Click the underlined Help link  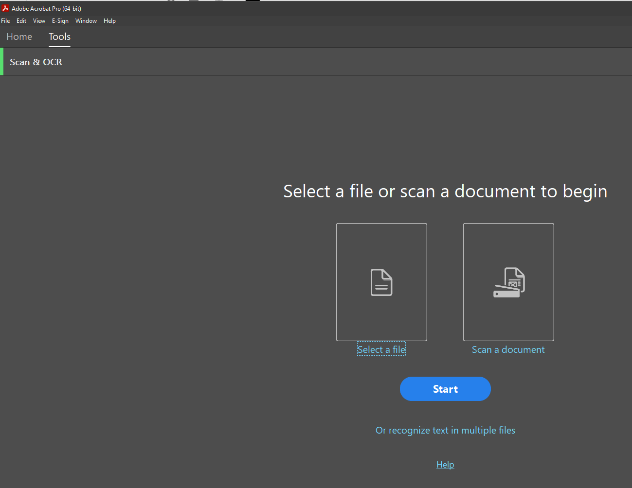point(445,464)
